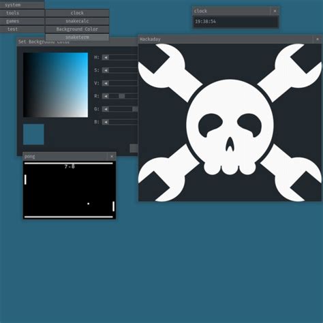Click the right pong paddle
The height and width of the screenshot is (323, 323).
click(113, 206)
